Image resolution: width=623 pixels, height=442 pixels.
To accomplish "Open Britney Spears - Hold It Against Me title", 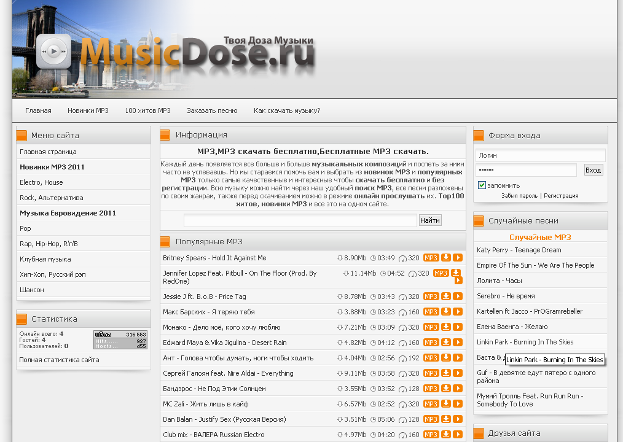I will click(x=214, y=258).
